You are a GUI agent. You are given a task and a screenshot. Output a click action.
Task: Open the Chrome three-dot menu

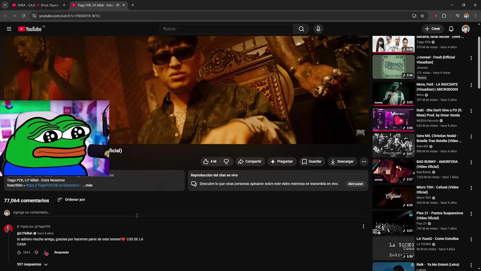click(x=475, y=16)
